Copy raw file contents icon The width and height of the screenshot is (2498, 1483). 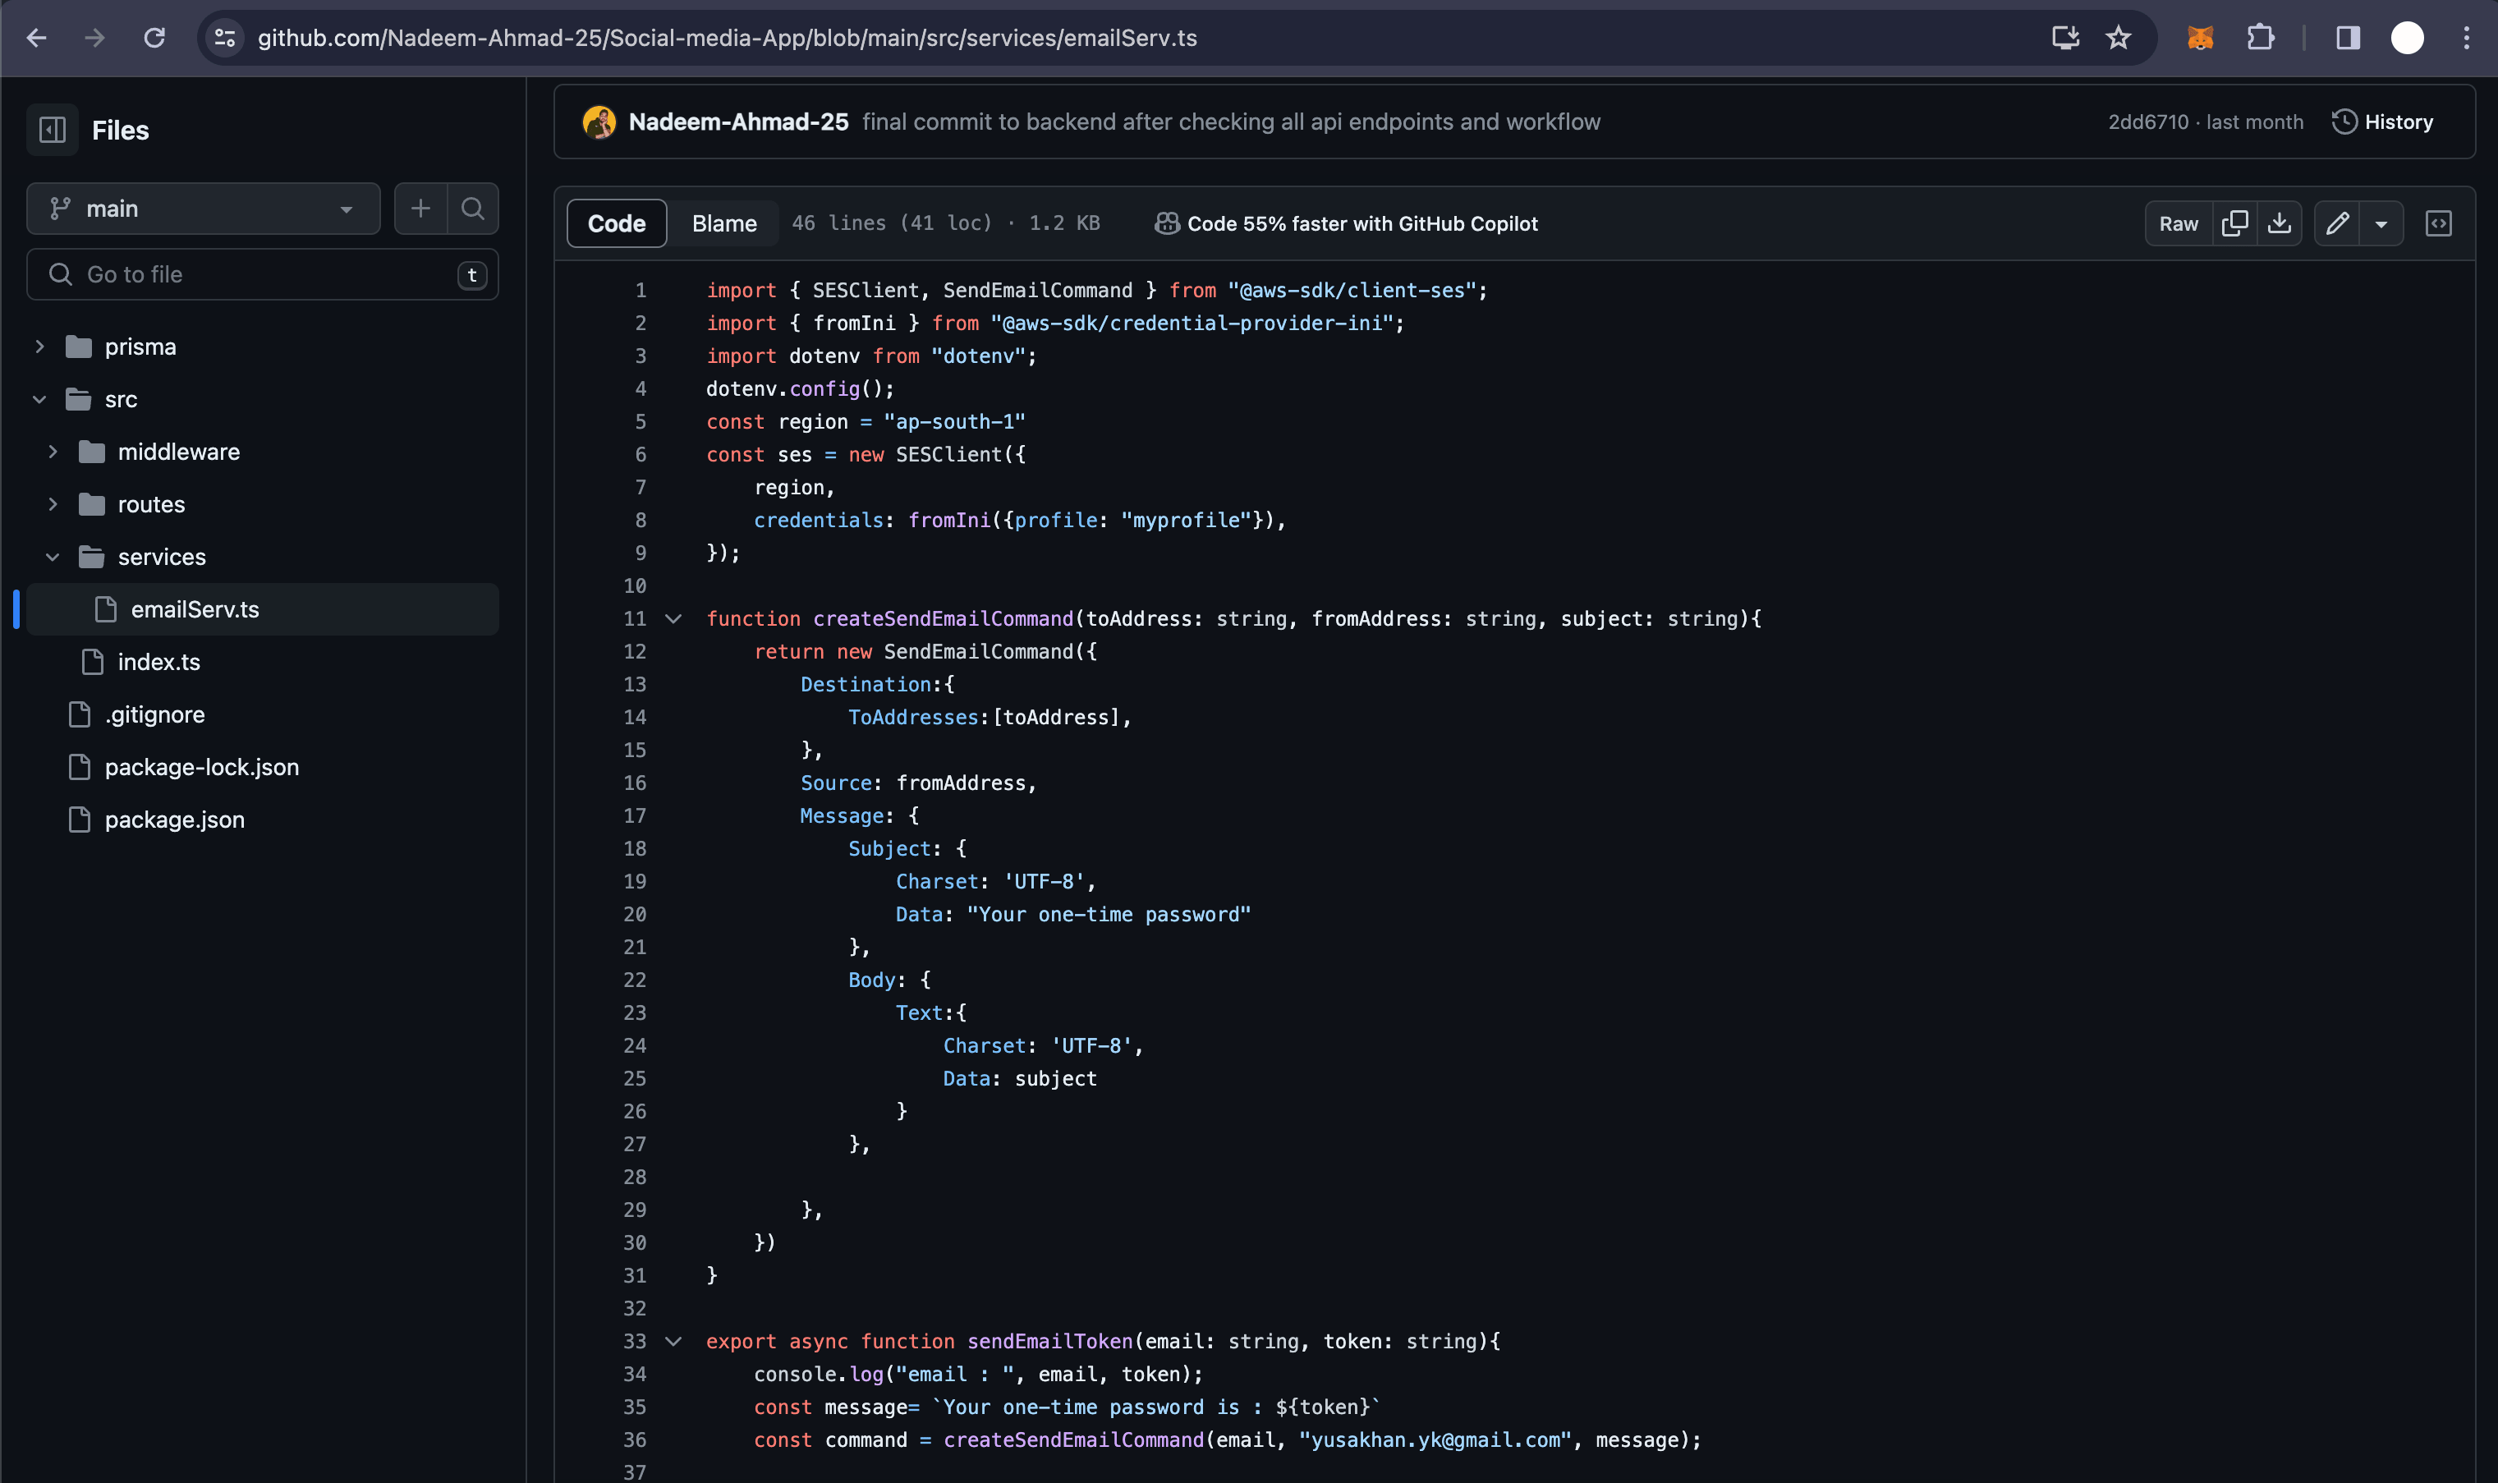(x=2234, y=223)
